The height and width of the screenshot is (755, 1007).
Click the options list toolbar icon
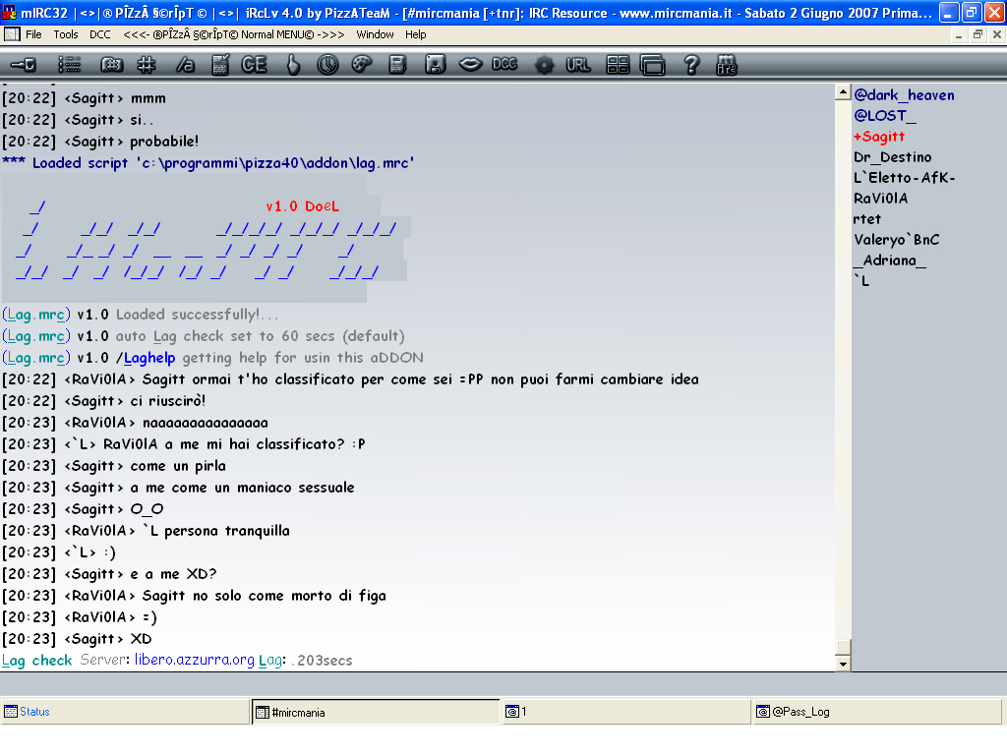point(69,65)
